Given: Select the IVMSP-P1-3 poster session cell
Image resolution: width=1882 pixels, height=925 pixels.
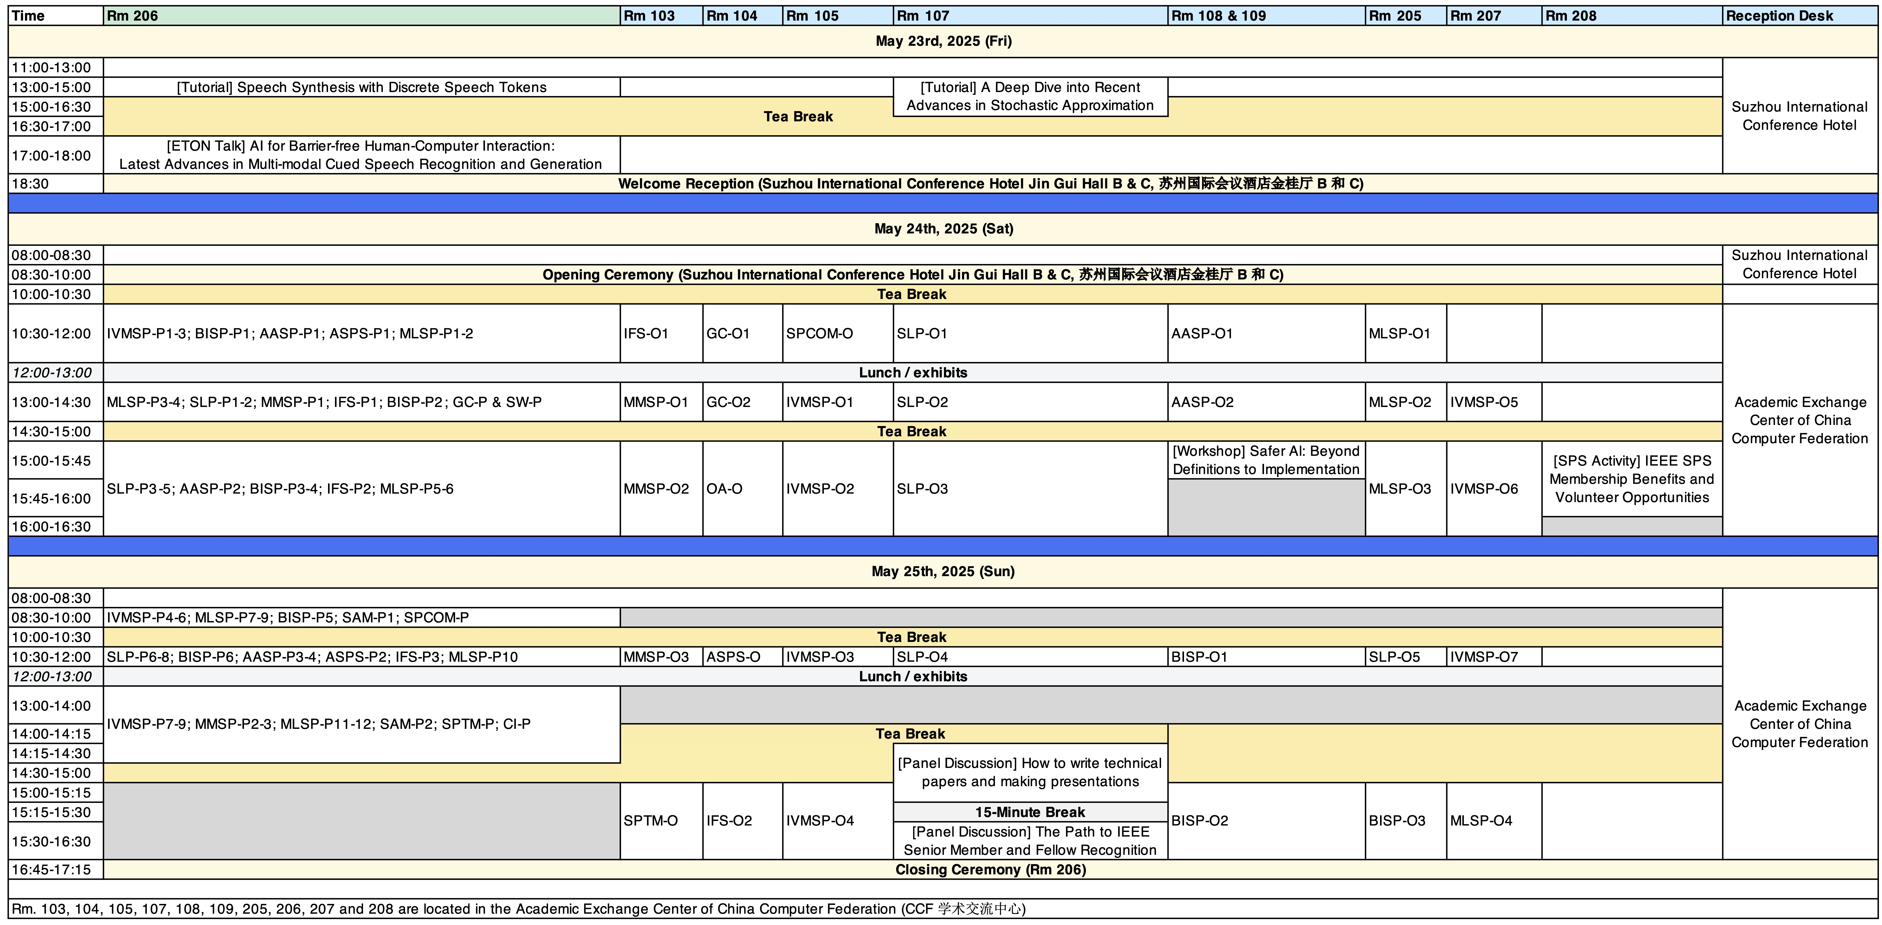Looking at the screenshot, I should [x=362, y=334].
